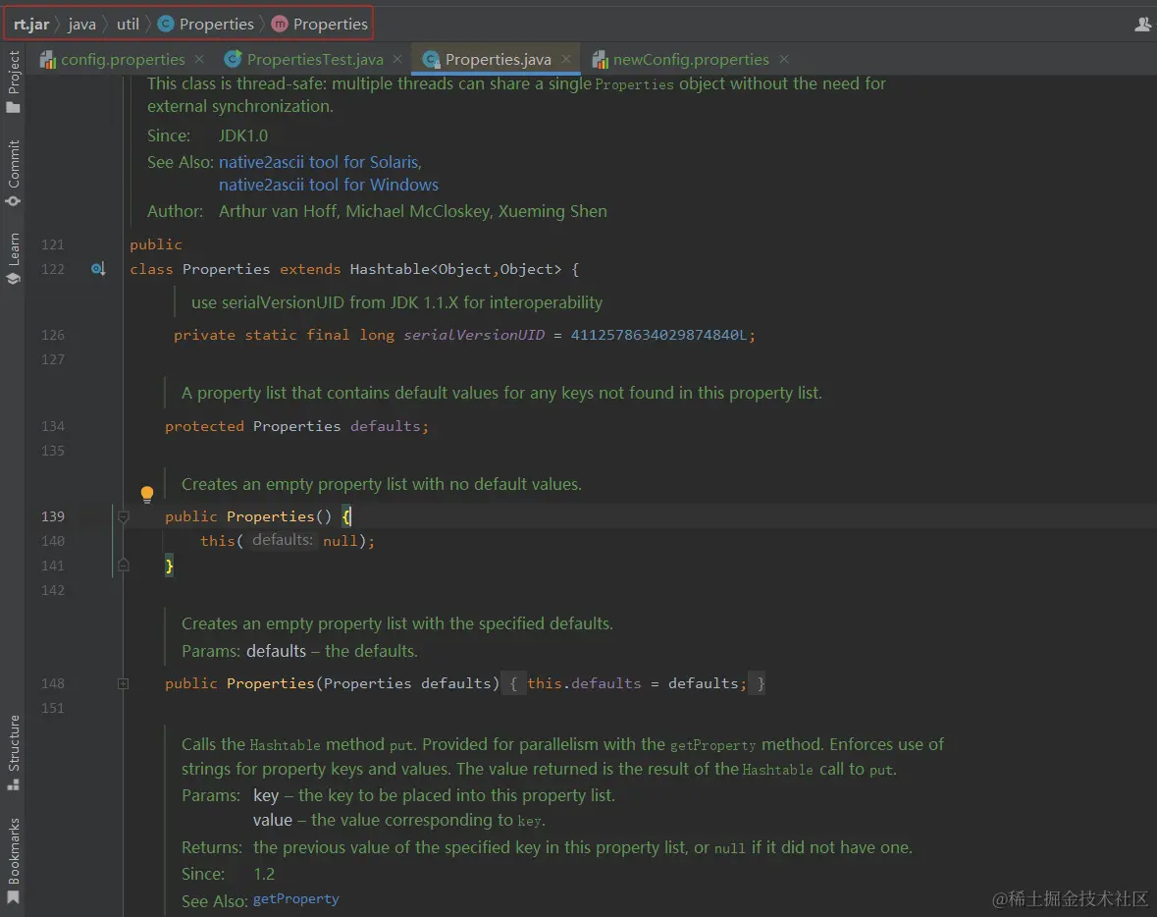
Task: Click line number 148 in the gutter
Action: pos(52,683)
